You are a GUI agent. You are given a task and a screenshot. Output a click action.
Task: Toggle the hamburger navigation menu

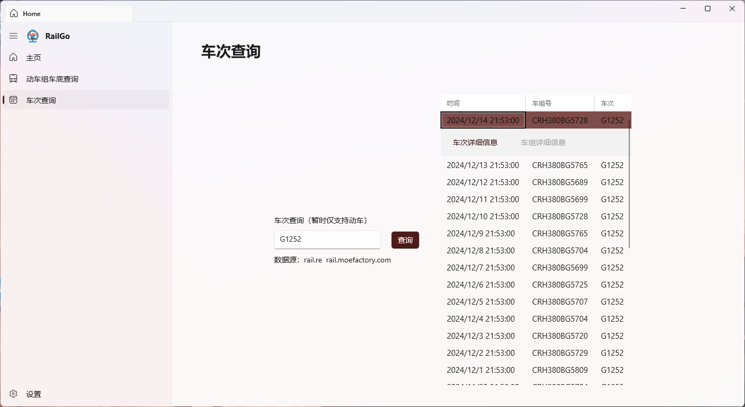[13, 36]
